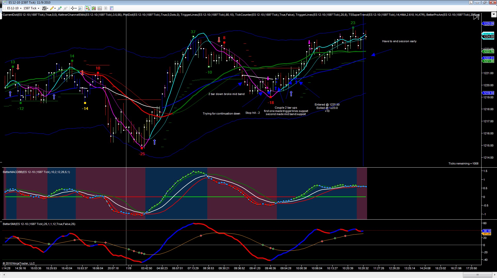The image size is (497, 278).
Task: Open the zoom frame magnifier tool
Action: click(x=80, y=8)
